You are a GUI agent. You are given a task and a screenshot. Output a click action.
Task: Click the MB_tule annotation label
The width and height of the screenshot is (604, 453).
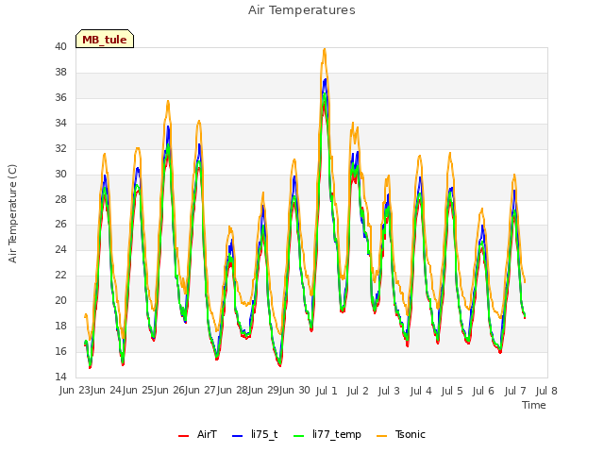pyautogui.click(x=105, y=39)
